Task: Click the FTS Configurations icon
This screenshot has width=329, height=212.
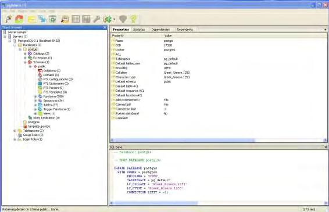Action: click(40, 79)
